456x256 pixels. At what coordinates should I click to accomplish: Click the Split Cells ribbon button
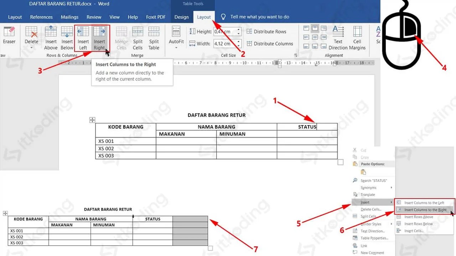[138, 38]
